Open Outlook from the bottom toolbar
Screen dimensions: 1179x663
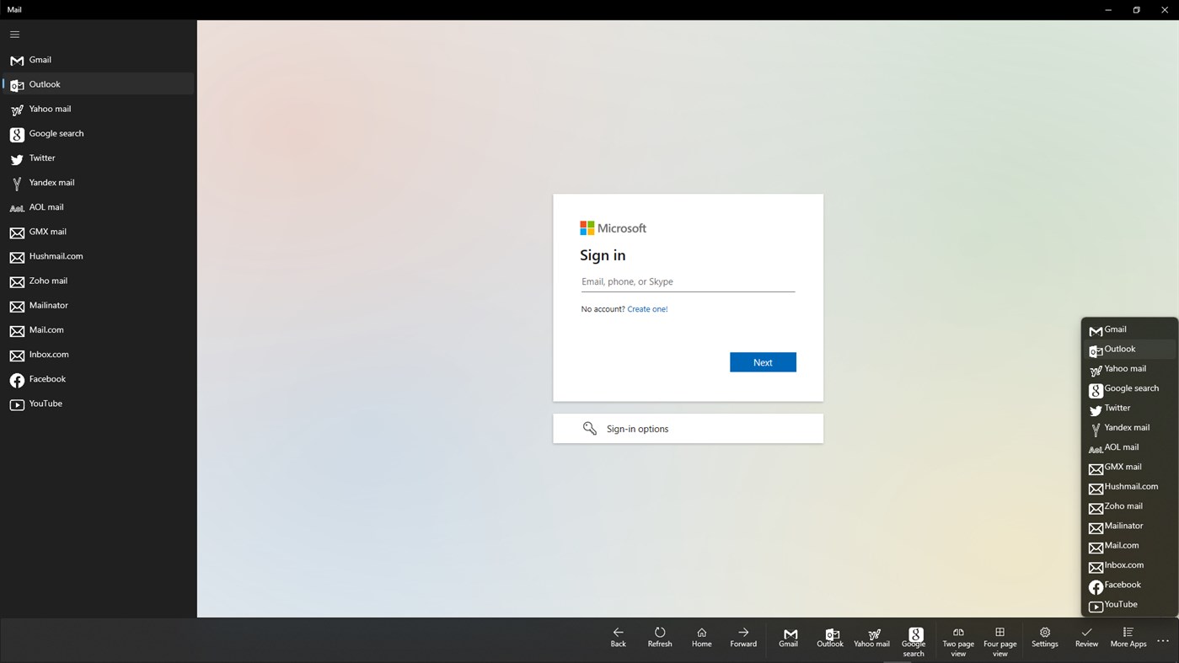(829, 639)
